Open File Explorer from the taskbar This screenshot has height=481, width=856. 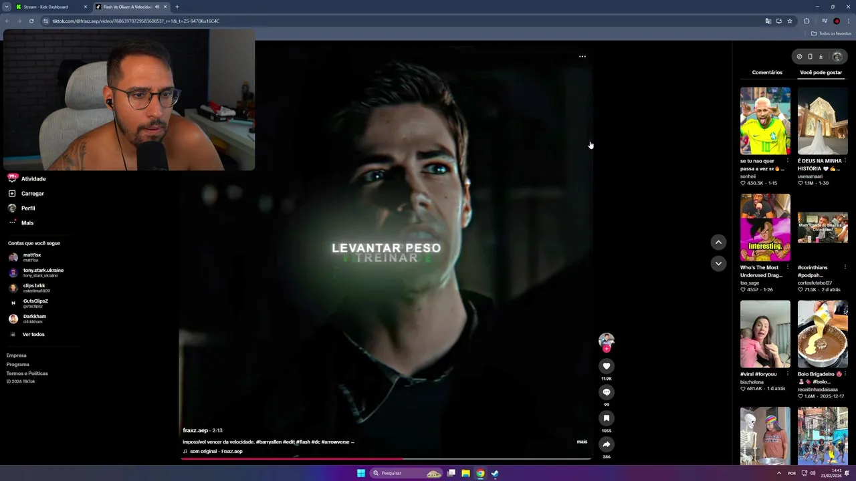pyautogui.click(x=465, y=473)
